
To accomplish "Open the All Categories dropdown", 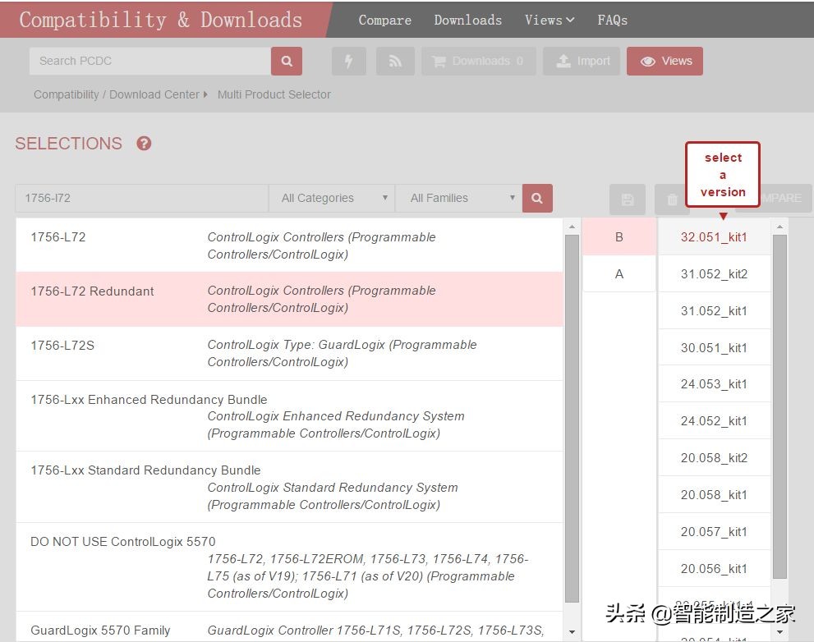I will coord(332,198).
